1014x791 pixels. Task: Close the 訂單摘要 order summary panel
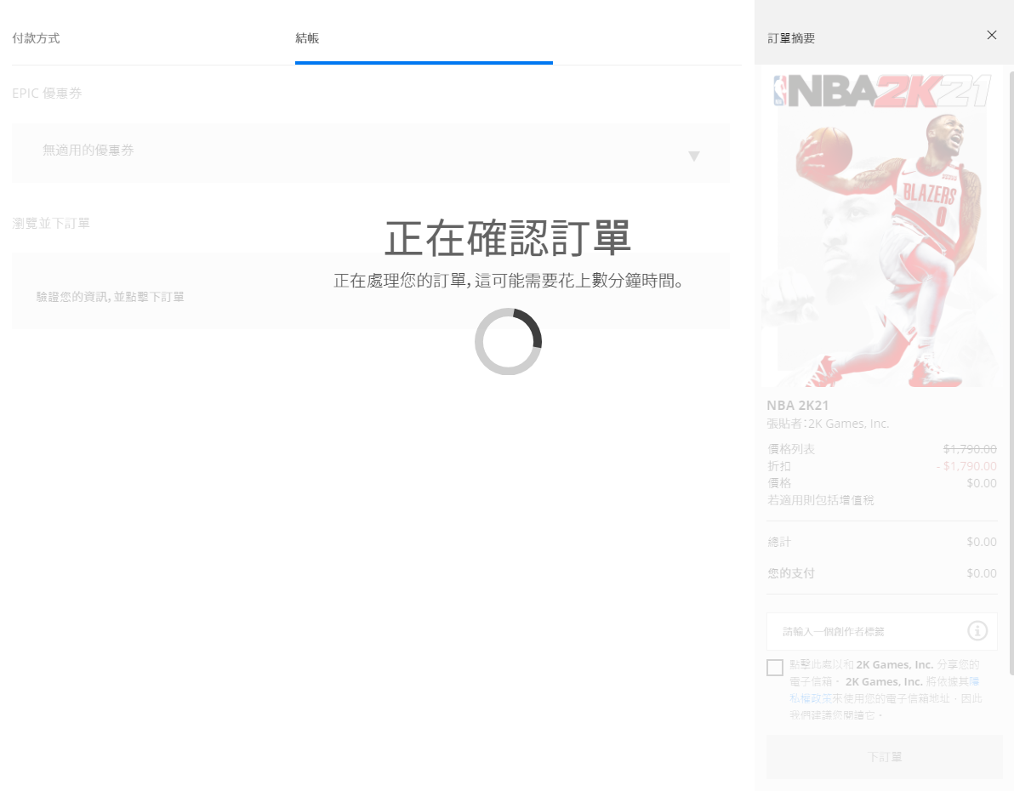click(x=992, y=35)
